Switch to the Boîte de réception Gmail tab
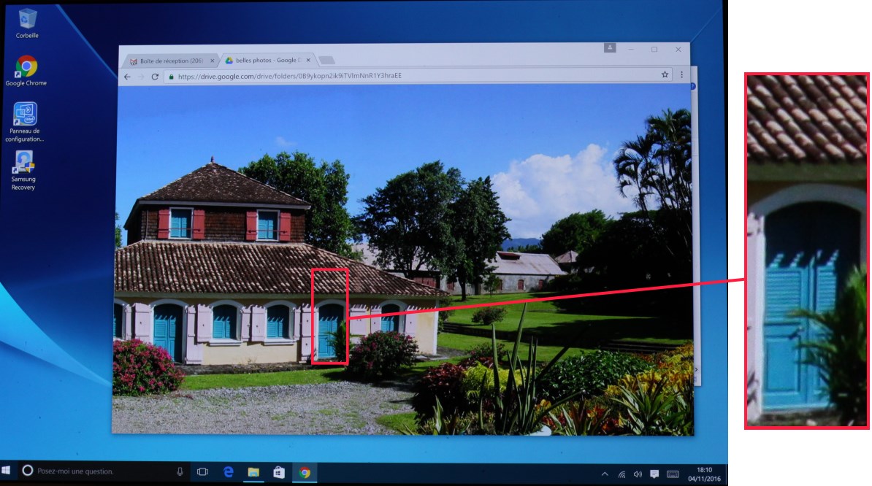 [170, 61]
